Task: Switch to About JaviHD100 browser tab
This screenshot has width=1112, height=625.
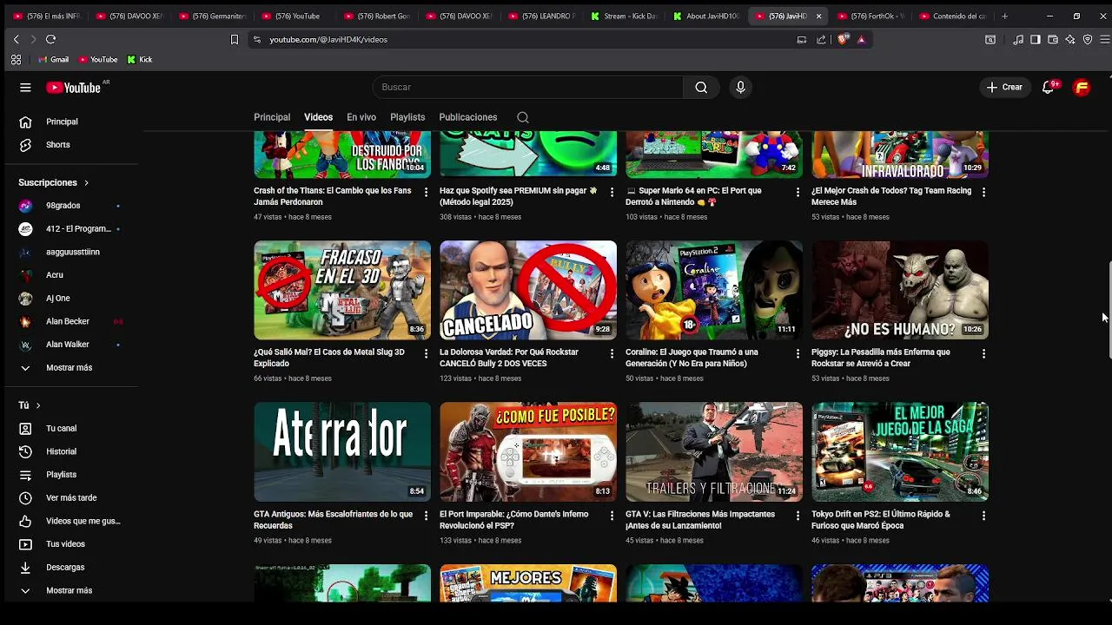Action: 705,16
